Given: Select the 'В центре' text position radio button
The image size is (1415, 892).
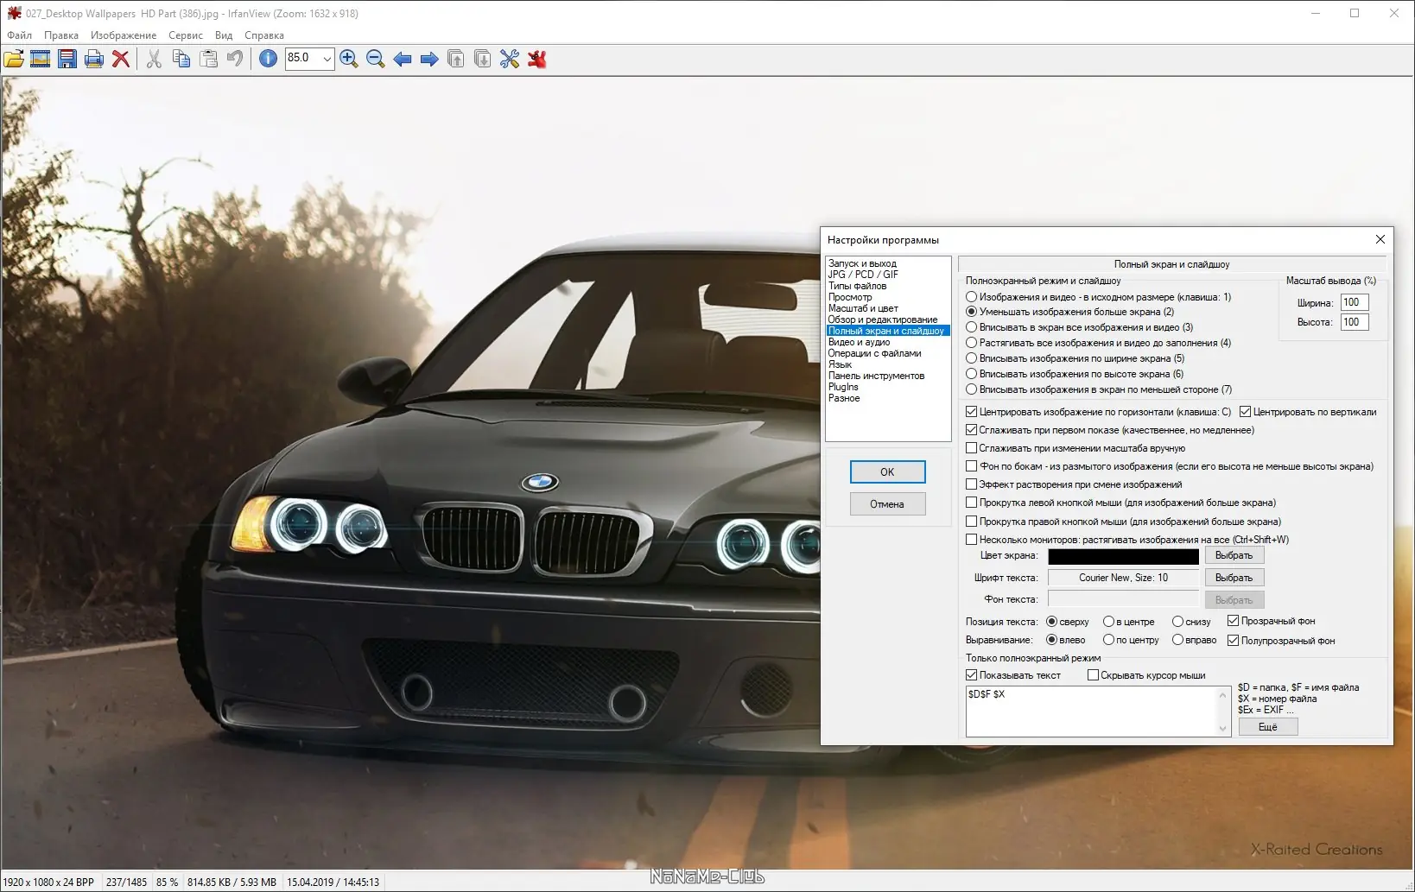Looking at the screenshot, I should (x=1109, y=621).
